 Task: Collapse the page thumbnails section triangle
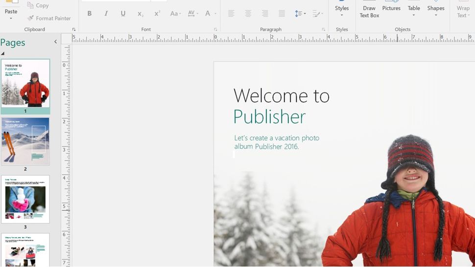coord(3,53)
